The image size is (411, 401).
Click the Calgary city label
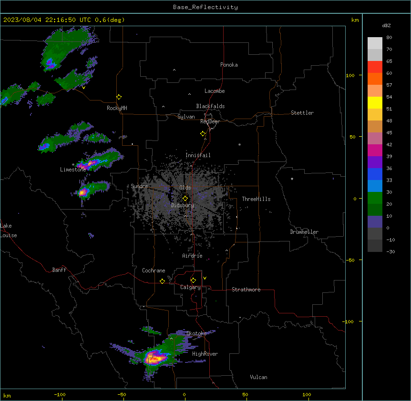tap(190, 287)
